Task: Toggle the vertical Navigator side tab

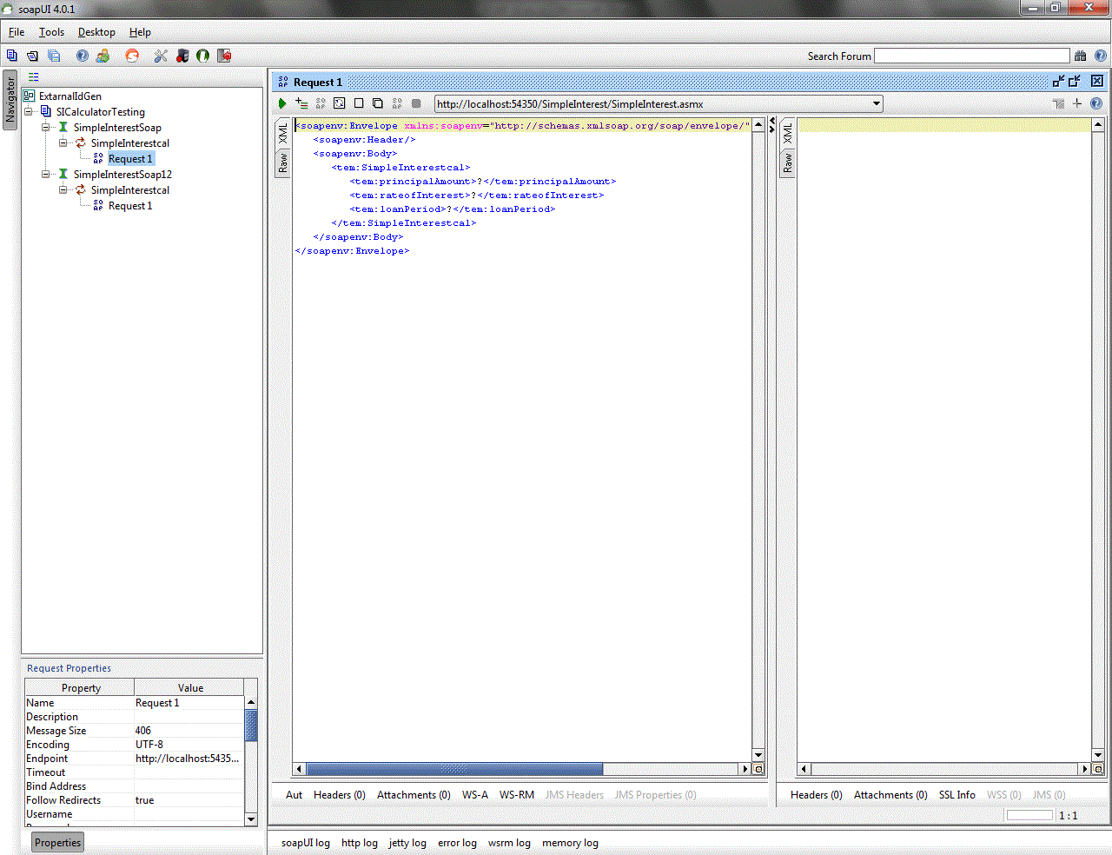Action: click(10, 99)
